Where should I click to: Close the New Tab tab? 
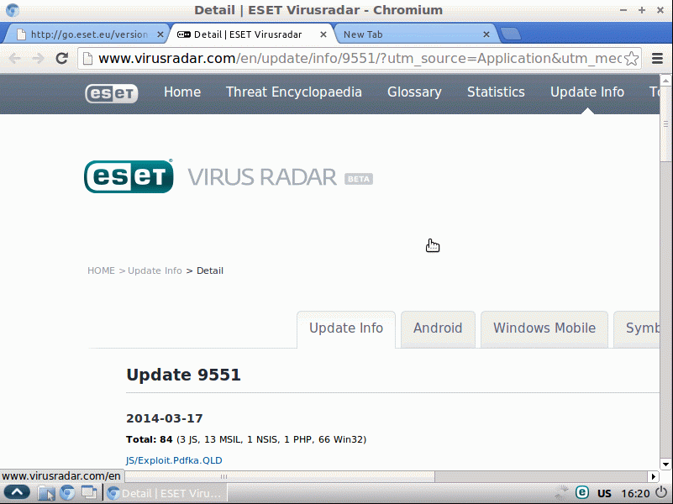[486, 34]
